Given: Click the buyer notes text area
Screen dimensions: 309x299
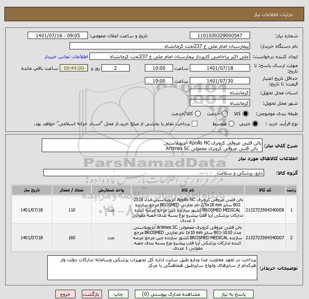Looking at the screenshot, I should [152, 268].
